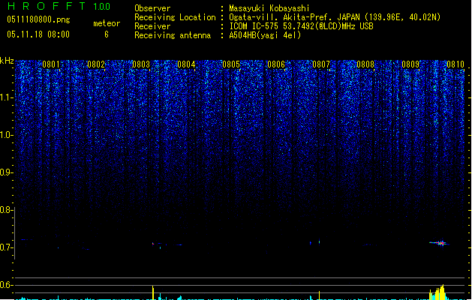Click the Receiver value ICOM IC-575
The image size is (472, 300).
(x=254, y=26)
